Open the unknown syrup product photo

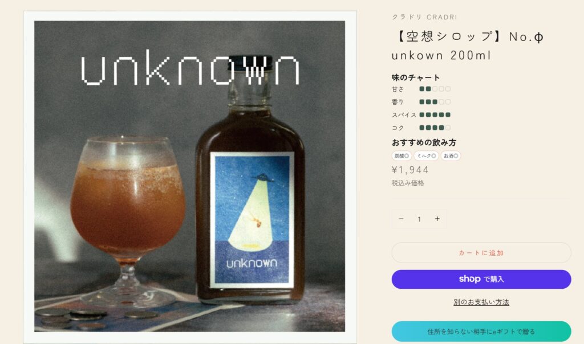pyautogui.click(x=189, y=177)
